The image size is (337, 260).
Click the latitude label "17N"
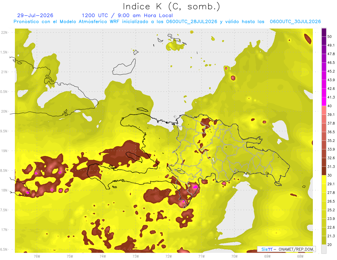5,230
